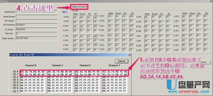213x96 pixels.
Task: Click the A CE0 Device field 3A
Action: [x=82, y=18]
